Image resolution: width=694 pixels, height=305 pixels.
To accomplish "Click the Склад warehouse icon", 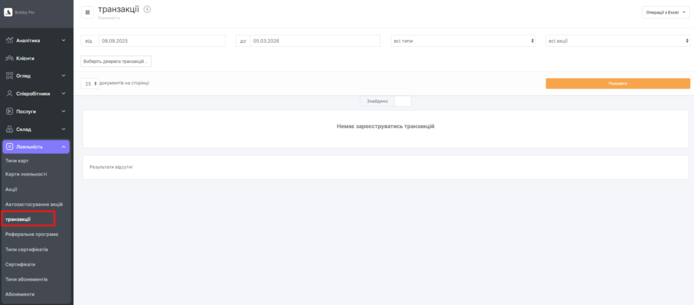I will [x=9, y=129].
